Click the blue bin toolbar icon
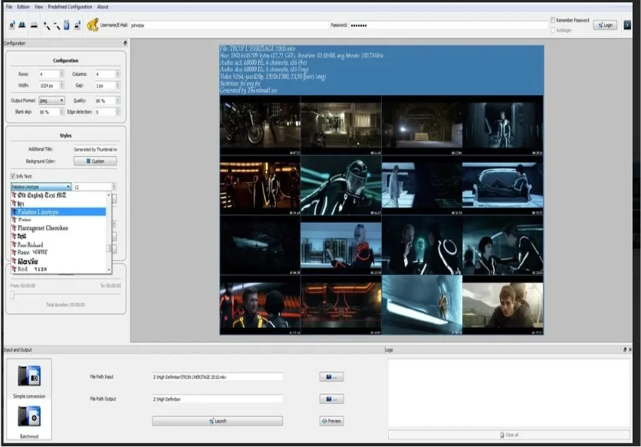 click(67, 25)
